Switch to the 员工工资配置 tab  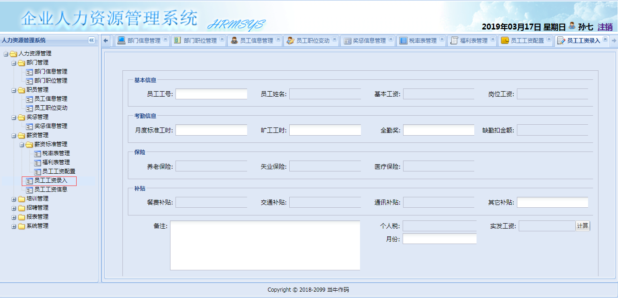pos(526,40)
